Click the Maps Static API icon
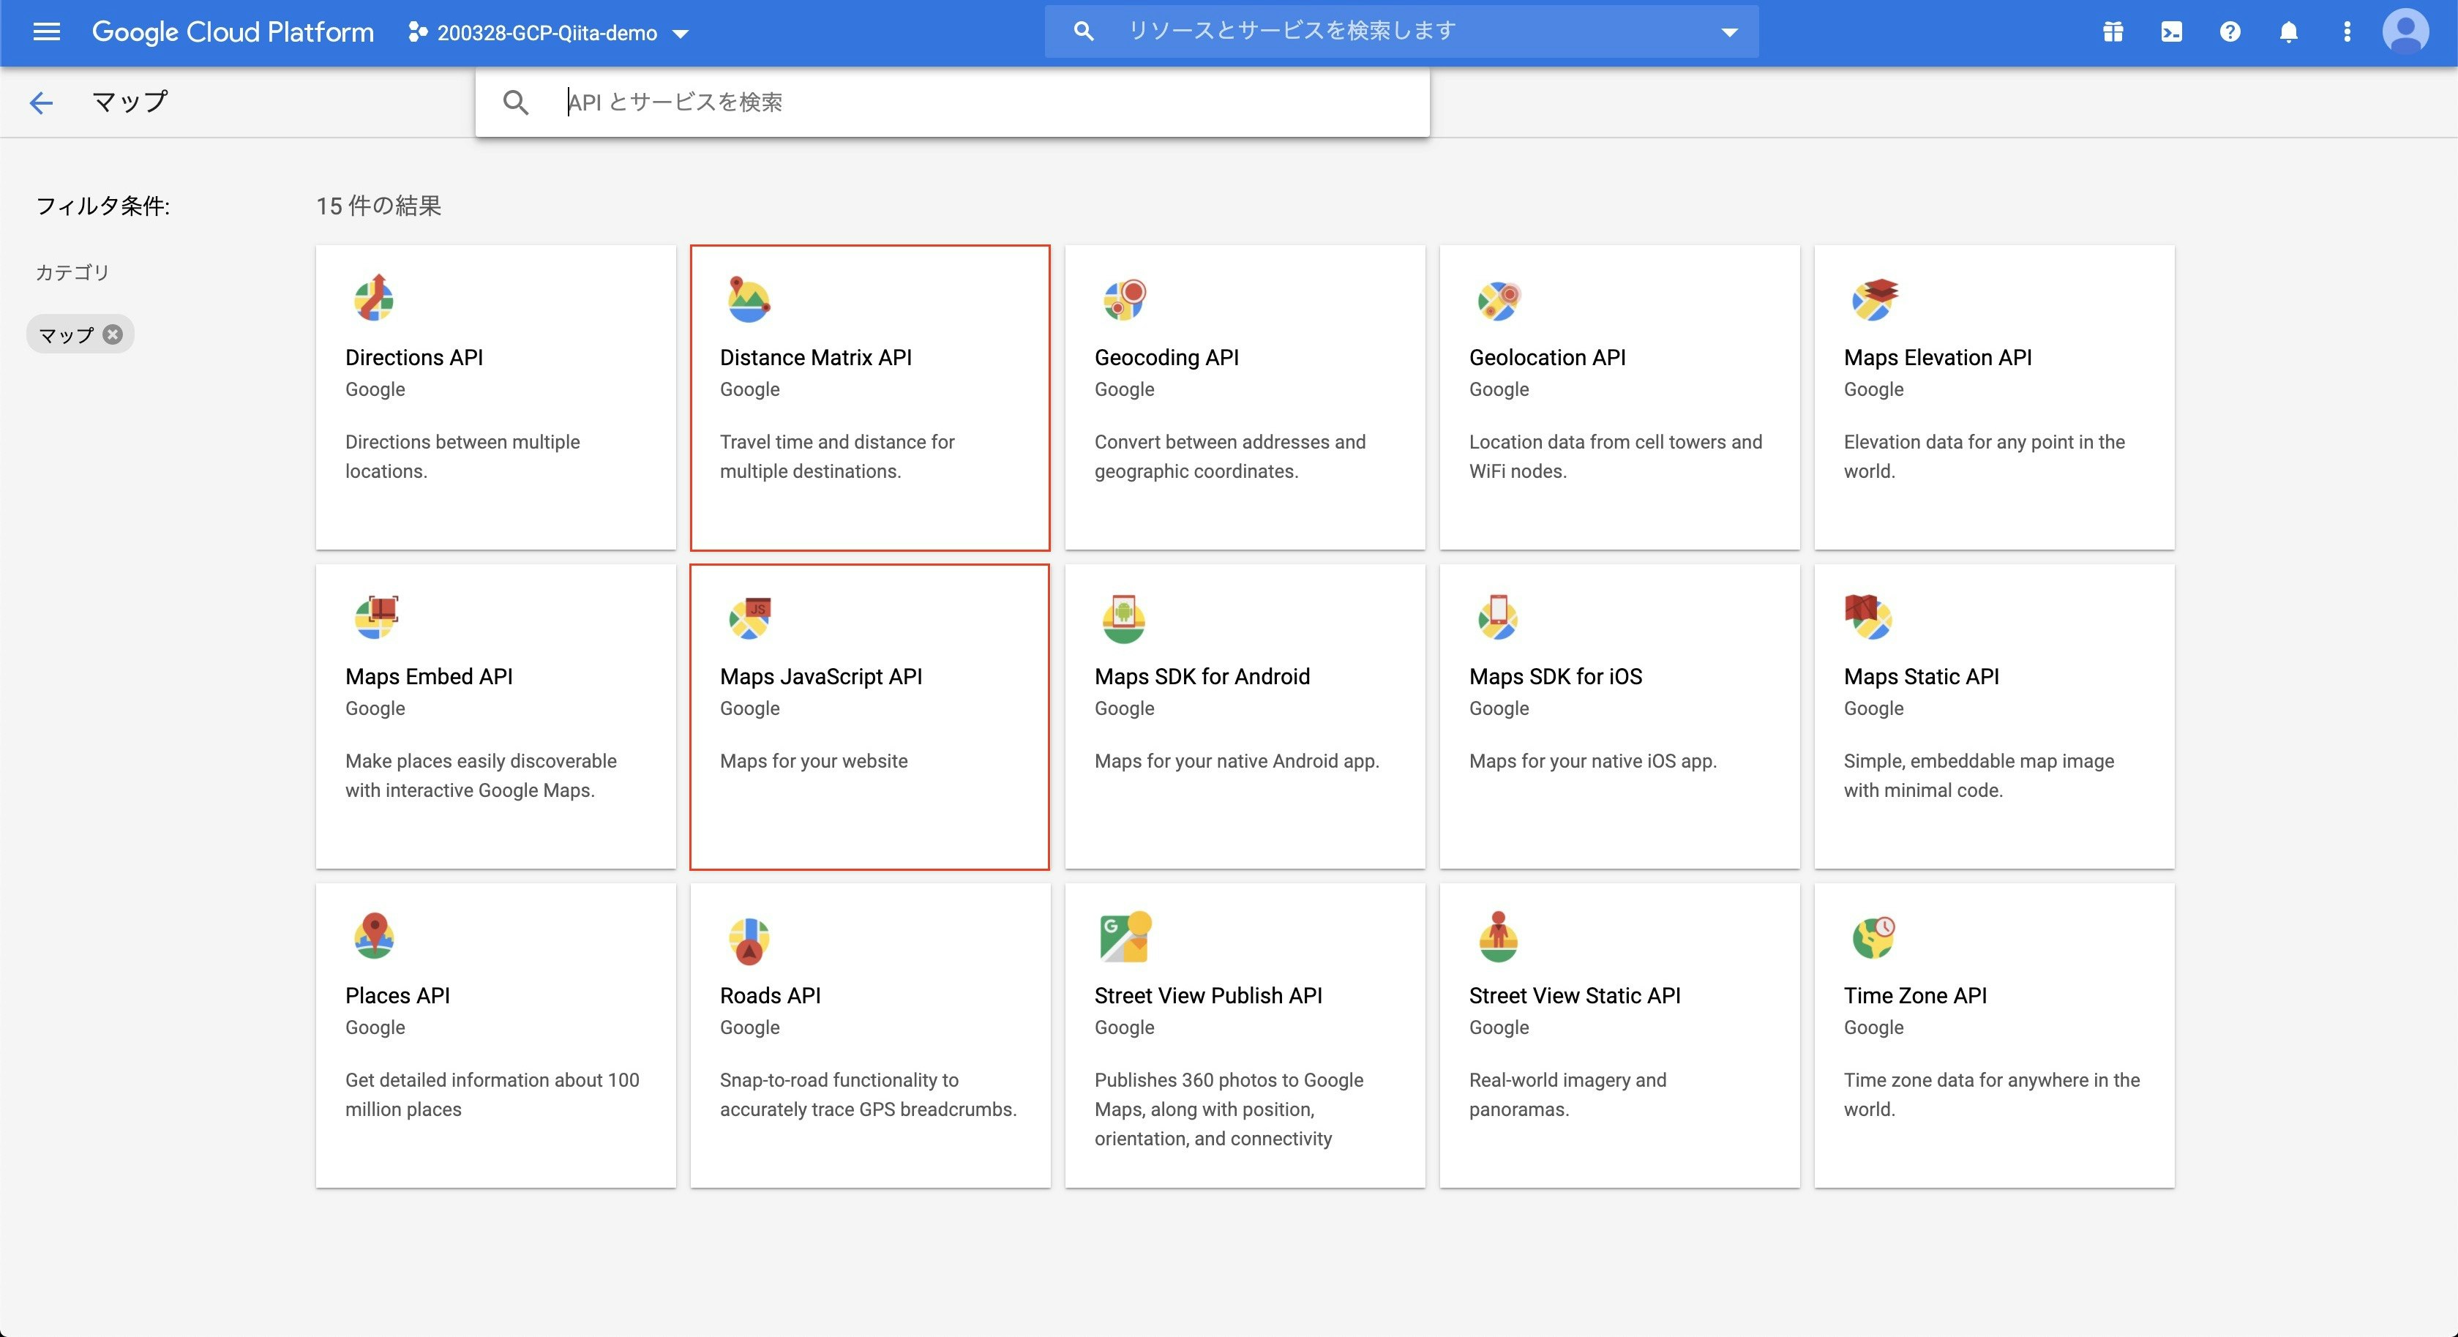 coord(1867,618)
